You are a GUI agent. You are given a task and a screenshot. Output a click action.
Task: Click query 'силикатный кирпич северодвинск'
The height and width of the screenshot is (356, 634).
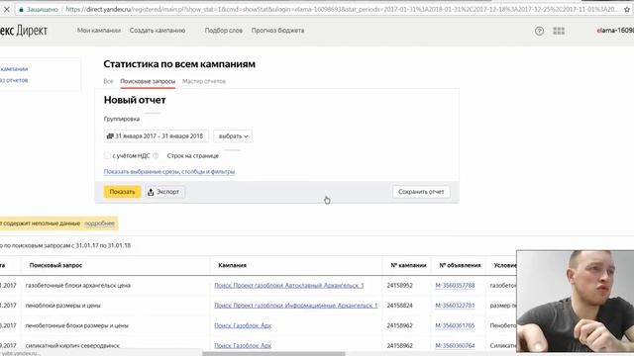72,346
